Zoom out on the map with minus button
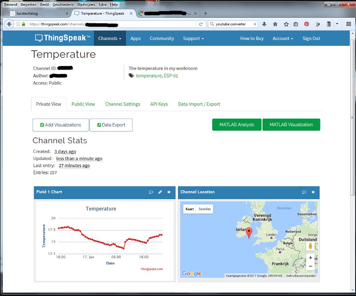The width and height of the screenshot is (356, 296). click(310, 266)
